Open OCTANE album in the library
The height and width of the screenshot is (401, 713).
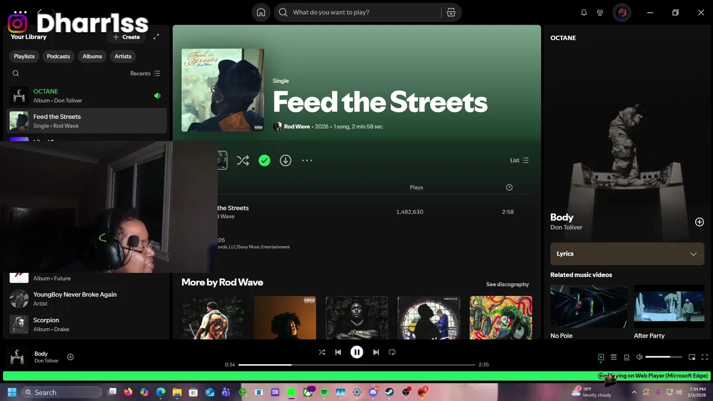[87, 96]
